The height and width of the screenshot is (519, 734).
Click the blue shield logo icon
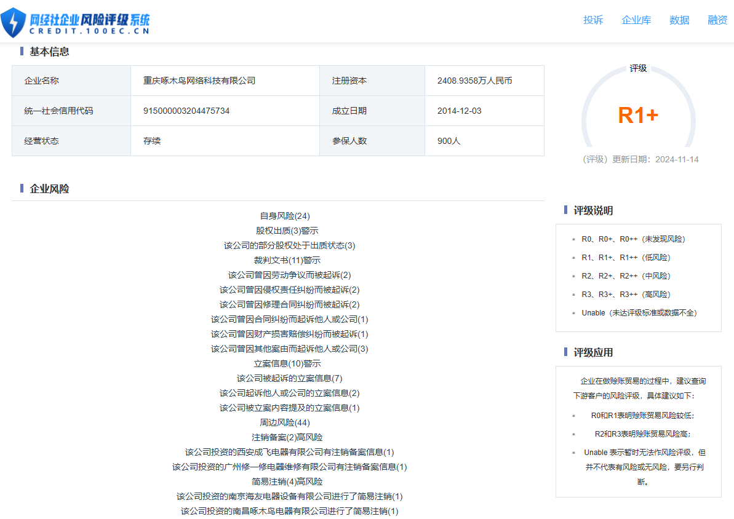[14, 22]
